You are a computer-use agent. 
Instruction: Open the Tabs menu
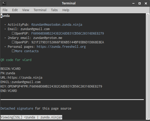pos(54,10)
